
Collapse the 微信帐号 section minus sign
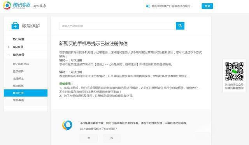tap(9, 55)
